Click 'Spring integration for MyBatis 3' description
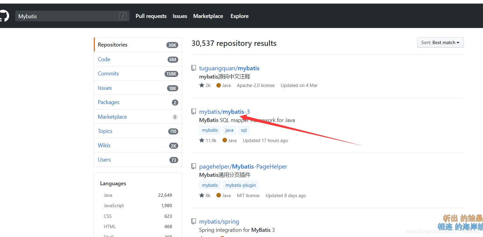Image resolution: width=483 pixels, height=237 pixels. (237, 230)
